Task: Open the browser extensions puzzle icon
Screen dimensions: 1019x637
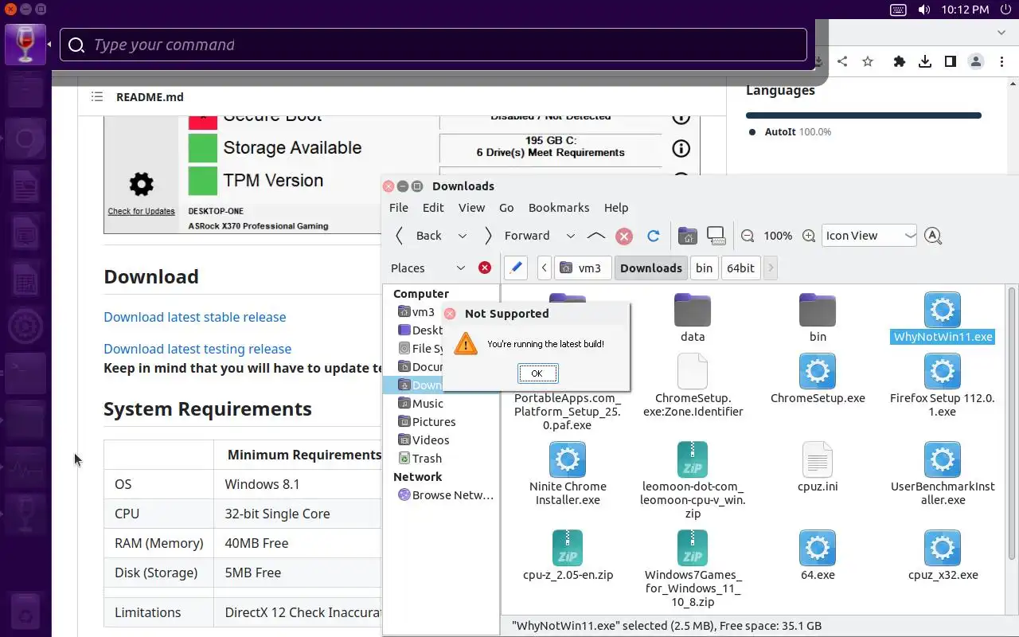Action: pos(900,61)
